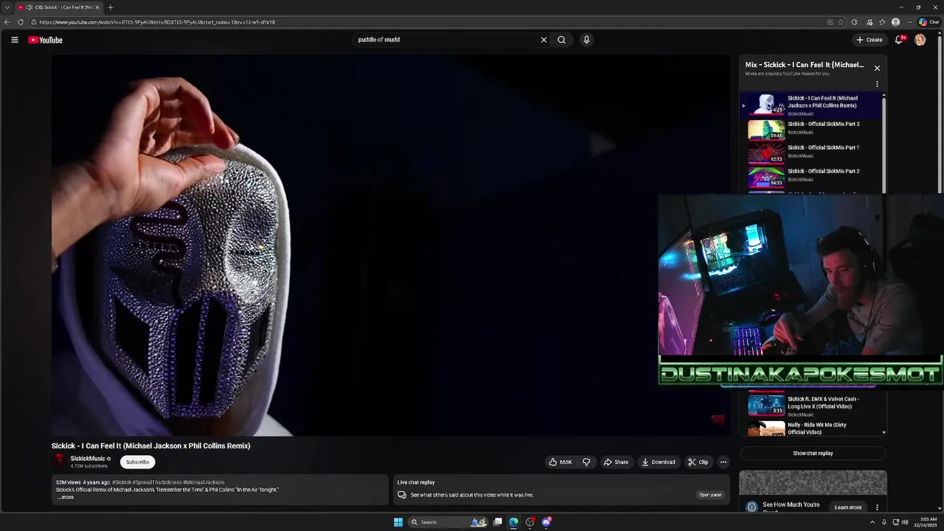Subscribe to SickickMusic
Viewport: 944px width, 531px height.
pyautogui.click(x=137, y=462)
